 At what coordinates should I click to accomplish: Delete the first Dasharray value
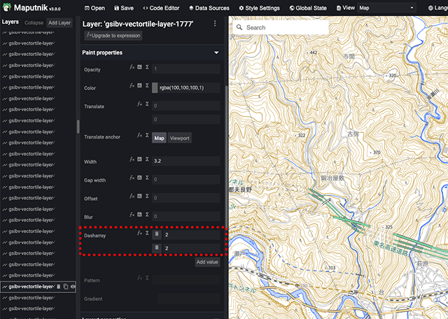point(157,235)
